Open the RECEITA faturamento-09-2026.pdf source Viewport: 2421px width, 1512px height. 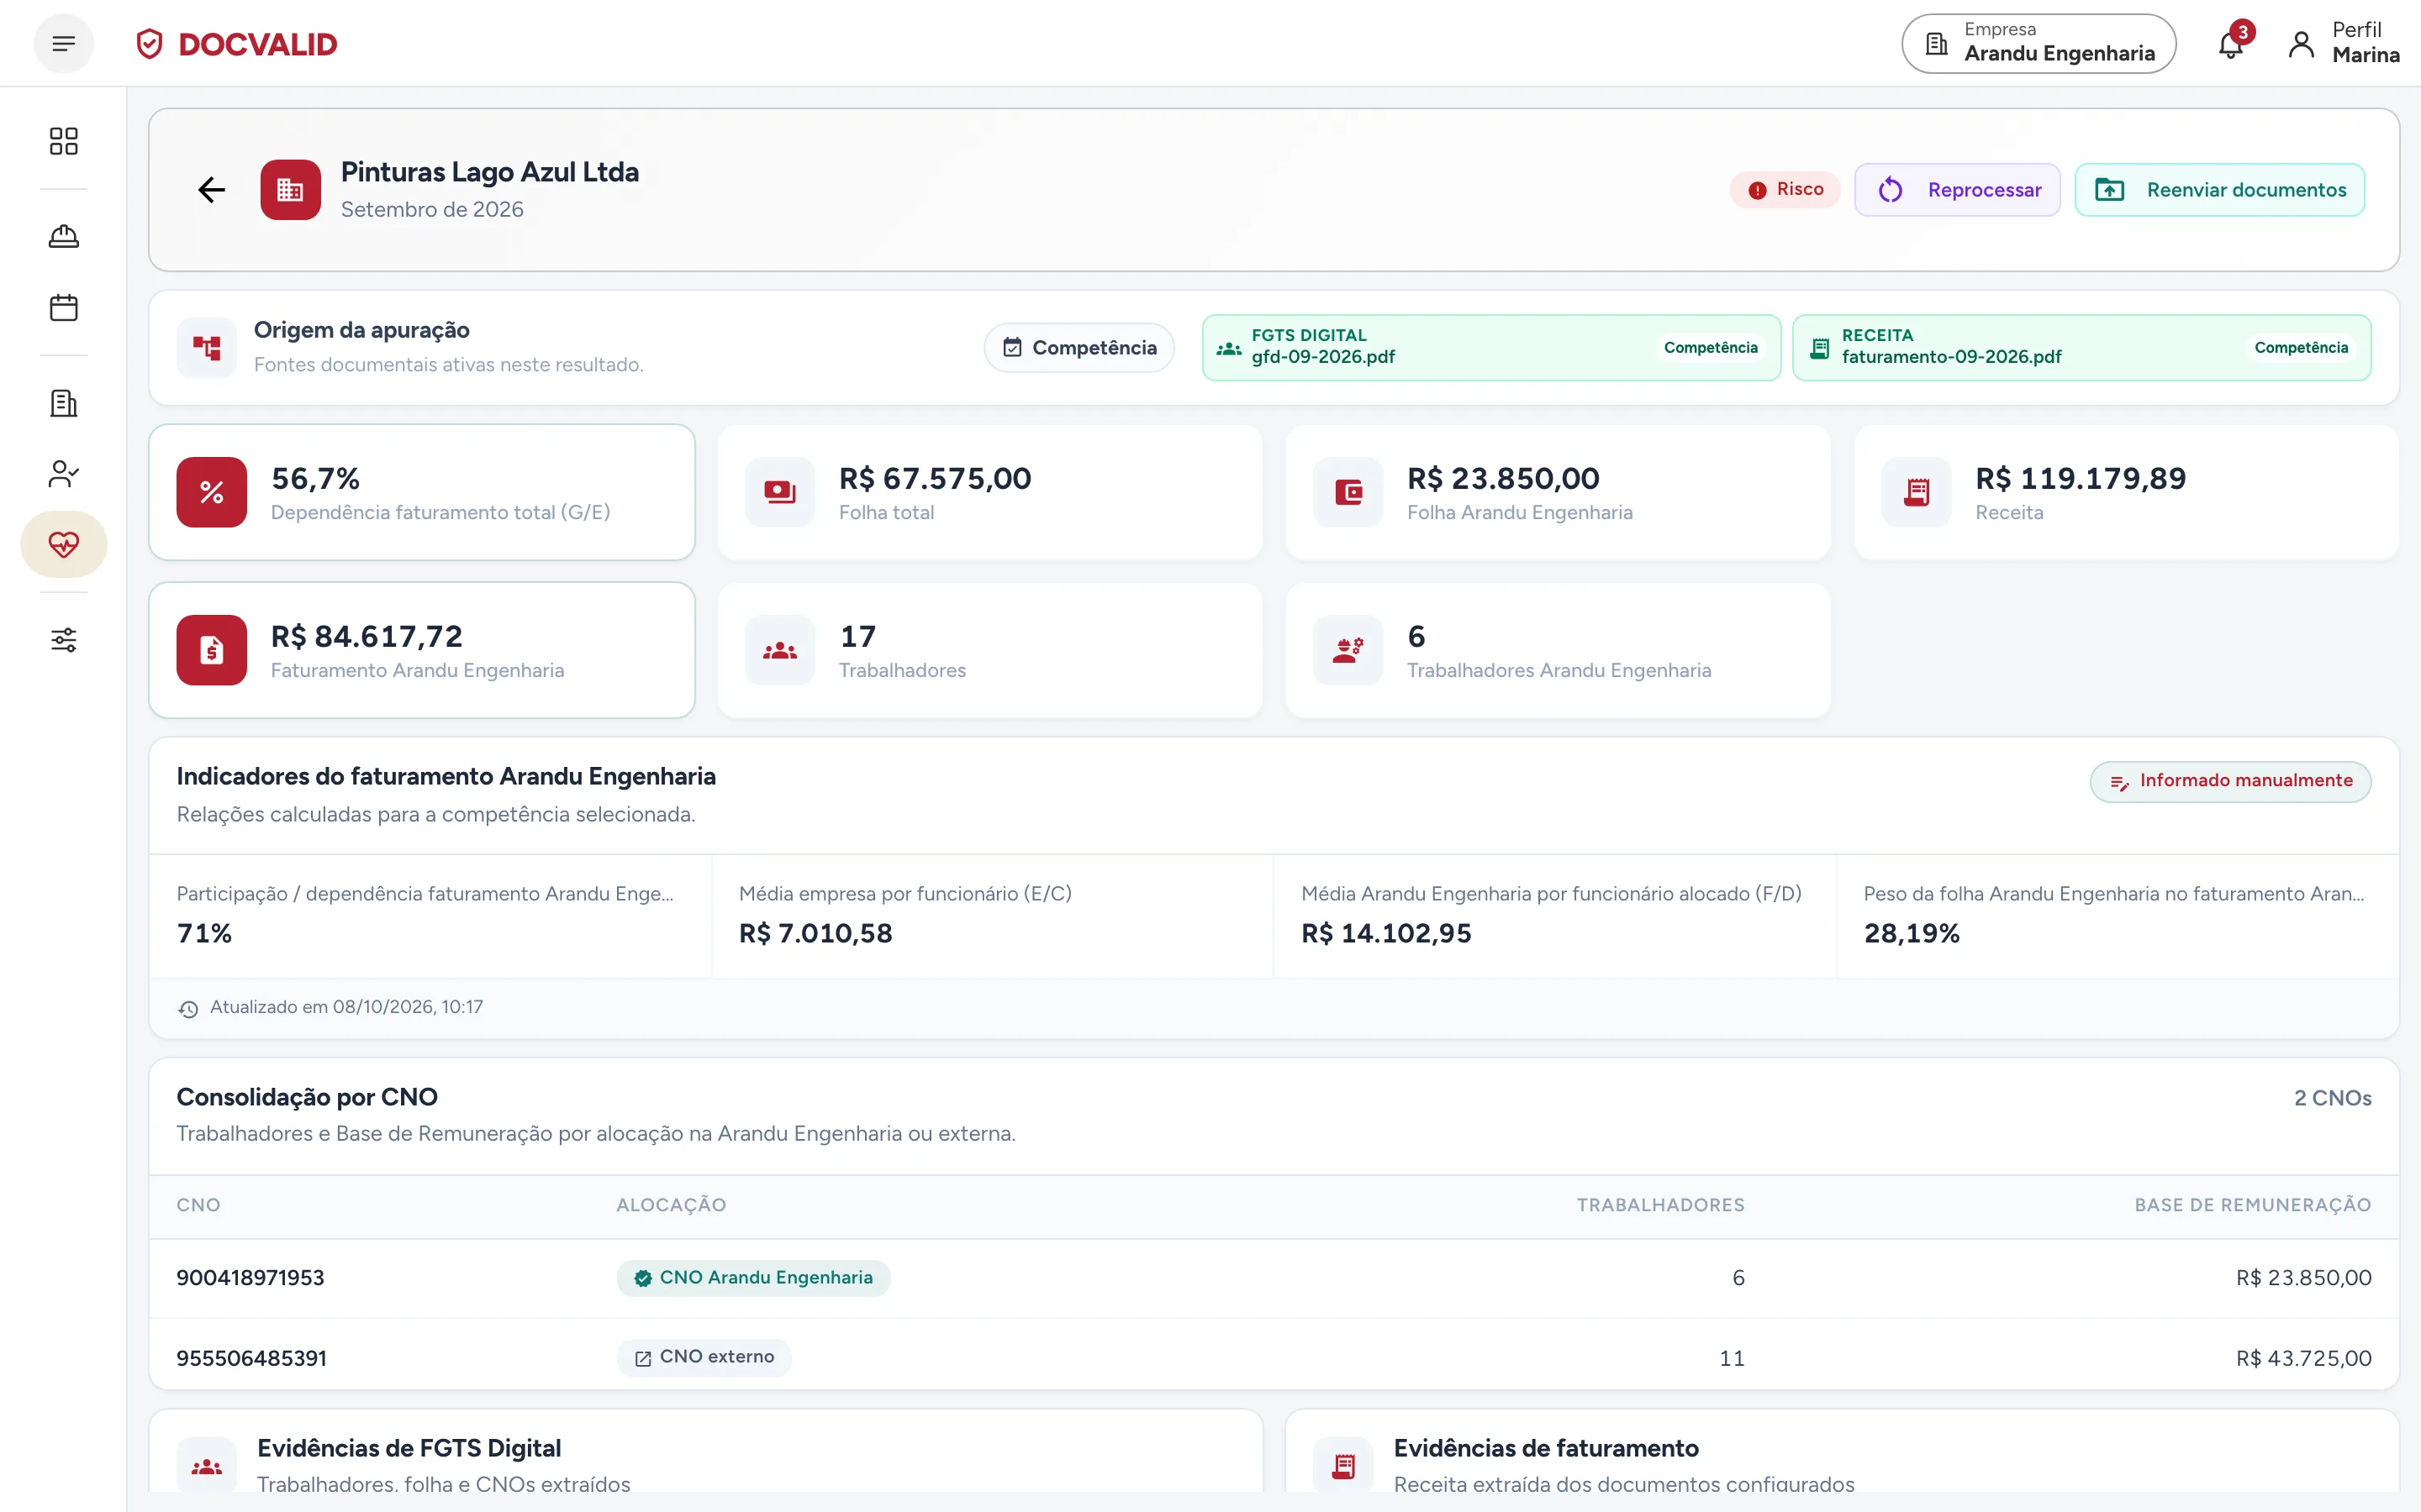[2082, 348]
